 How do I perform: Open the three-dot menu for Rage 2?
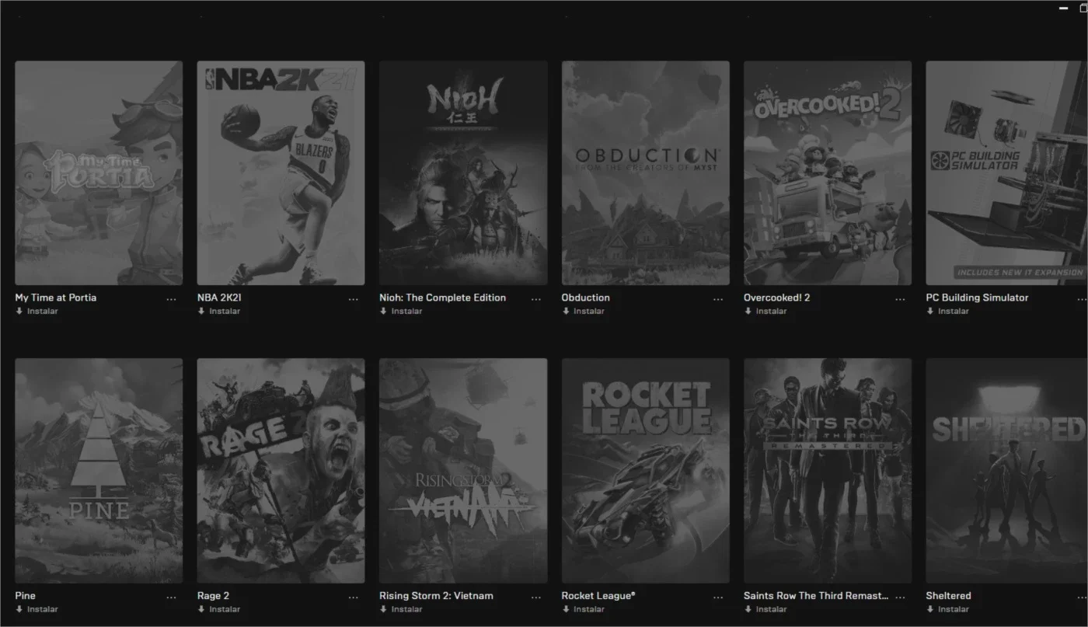coord(354,597)
